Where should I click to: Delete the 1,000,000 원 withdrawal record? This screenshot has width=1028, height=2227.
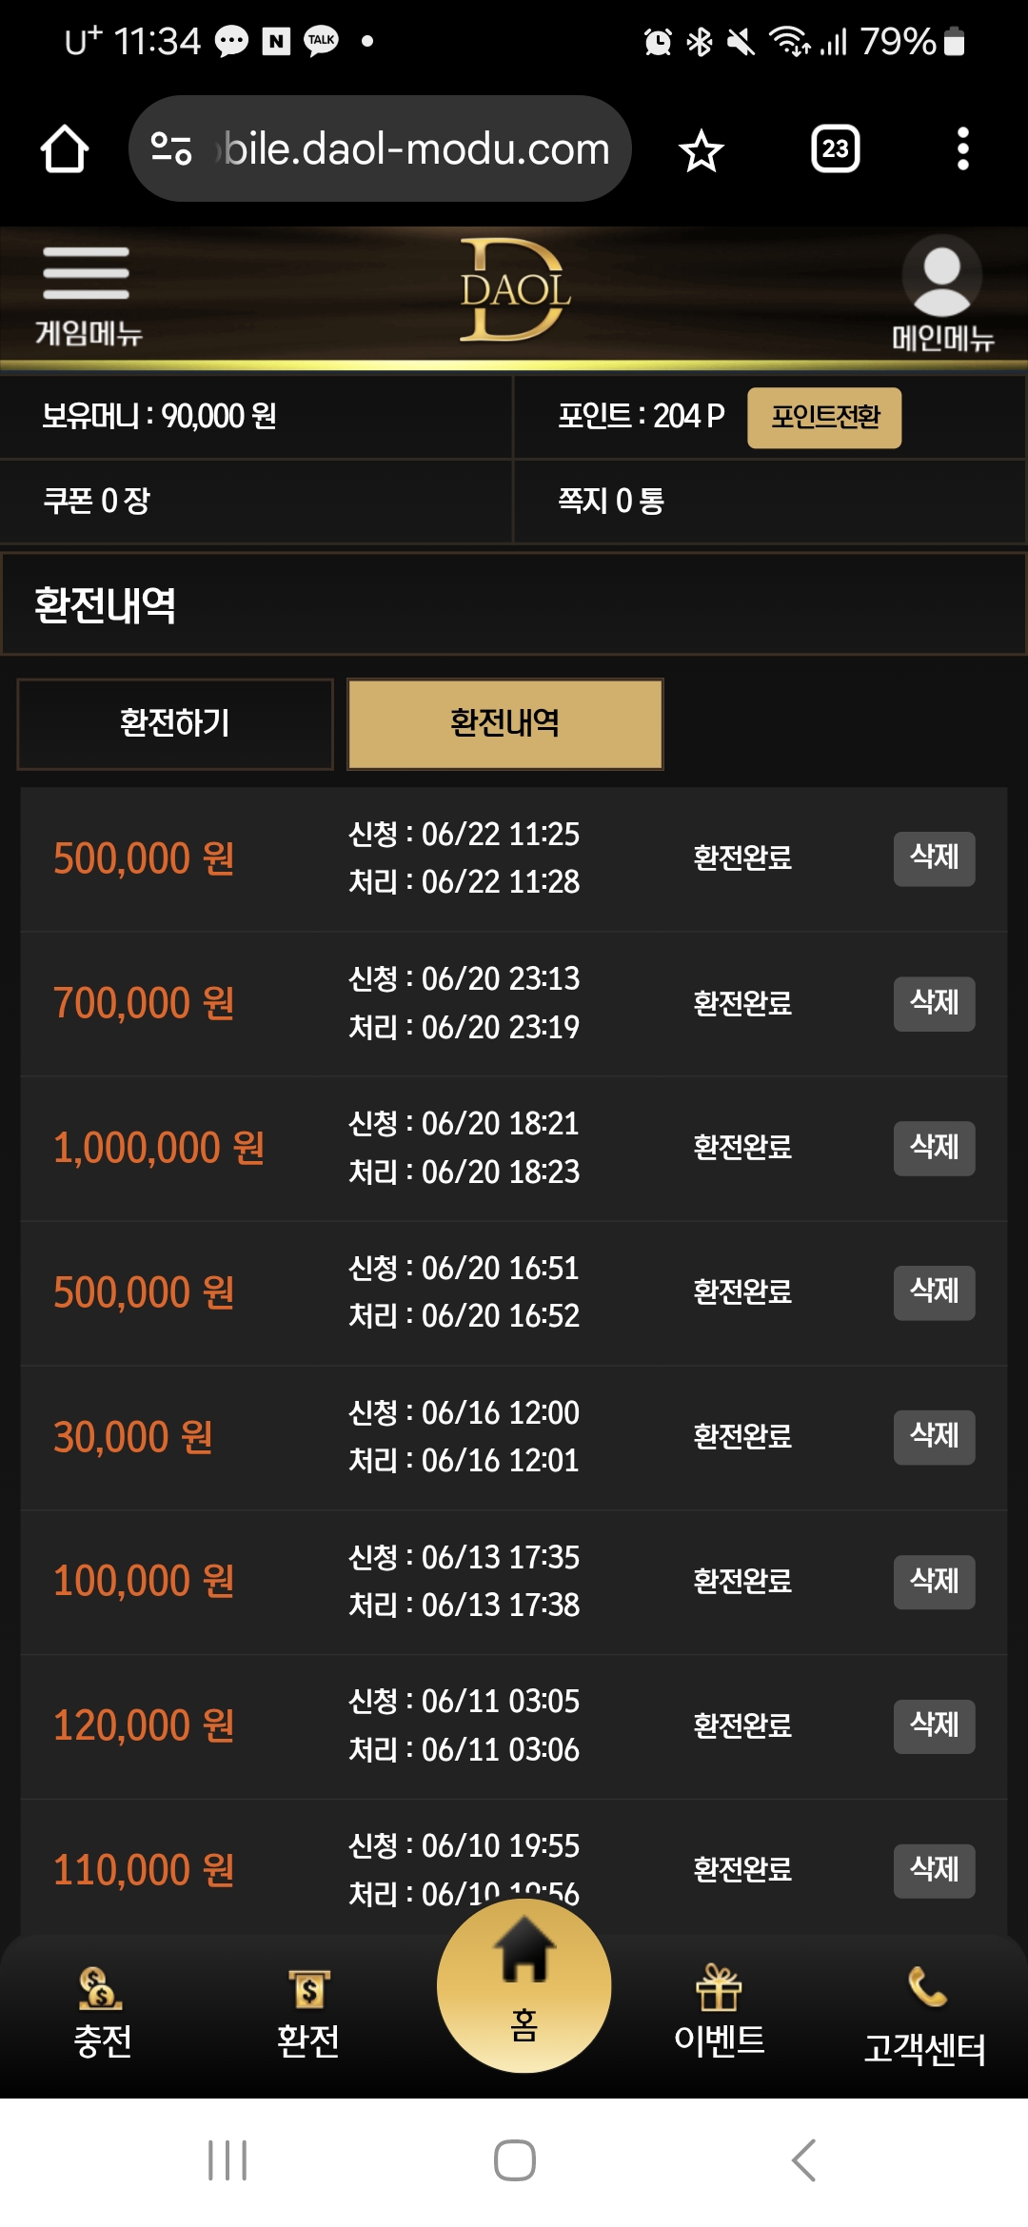[934, 1148]
